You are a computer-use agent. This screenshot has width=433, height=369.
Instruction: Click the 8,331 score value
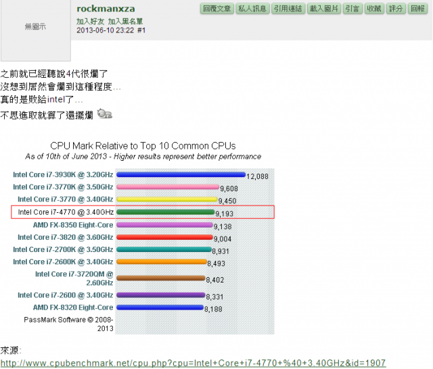[214, 297]
